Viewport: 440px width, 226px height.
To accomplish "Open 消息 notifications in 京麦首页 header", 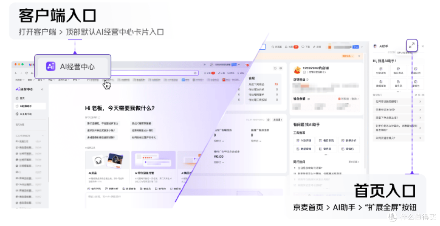I will tap(291, 47).
